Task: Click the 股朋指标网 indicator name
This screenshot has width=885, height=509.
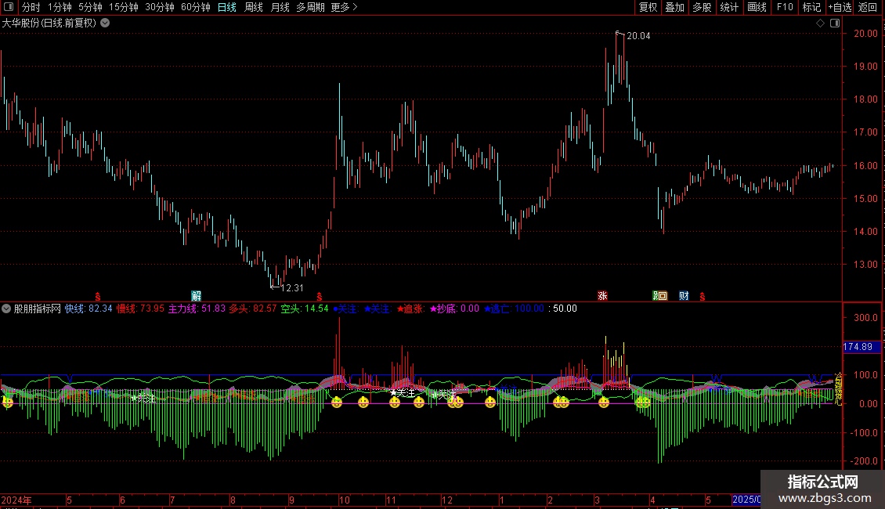Action: click(38, 309)
